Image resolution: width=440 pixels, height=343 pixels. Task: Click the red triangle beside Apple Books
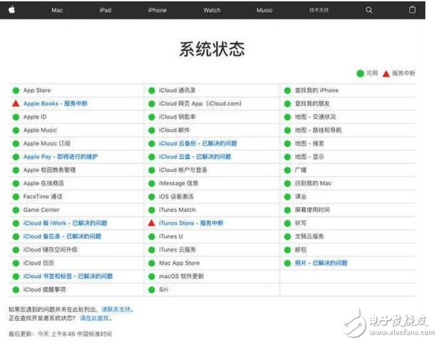[16, 103]
